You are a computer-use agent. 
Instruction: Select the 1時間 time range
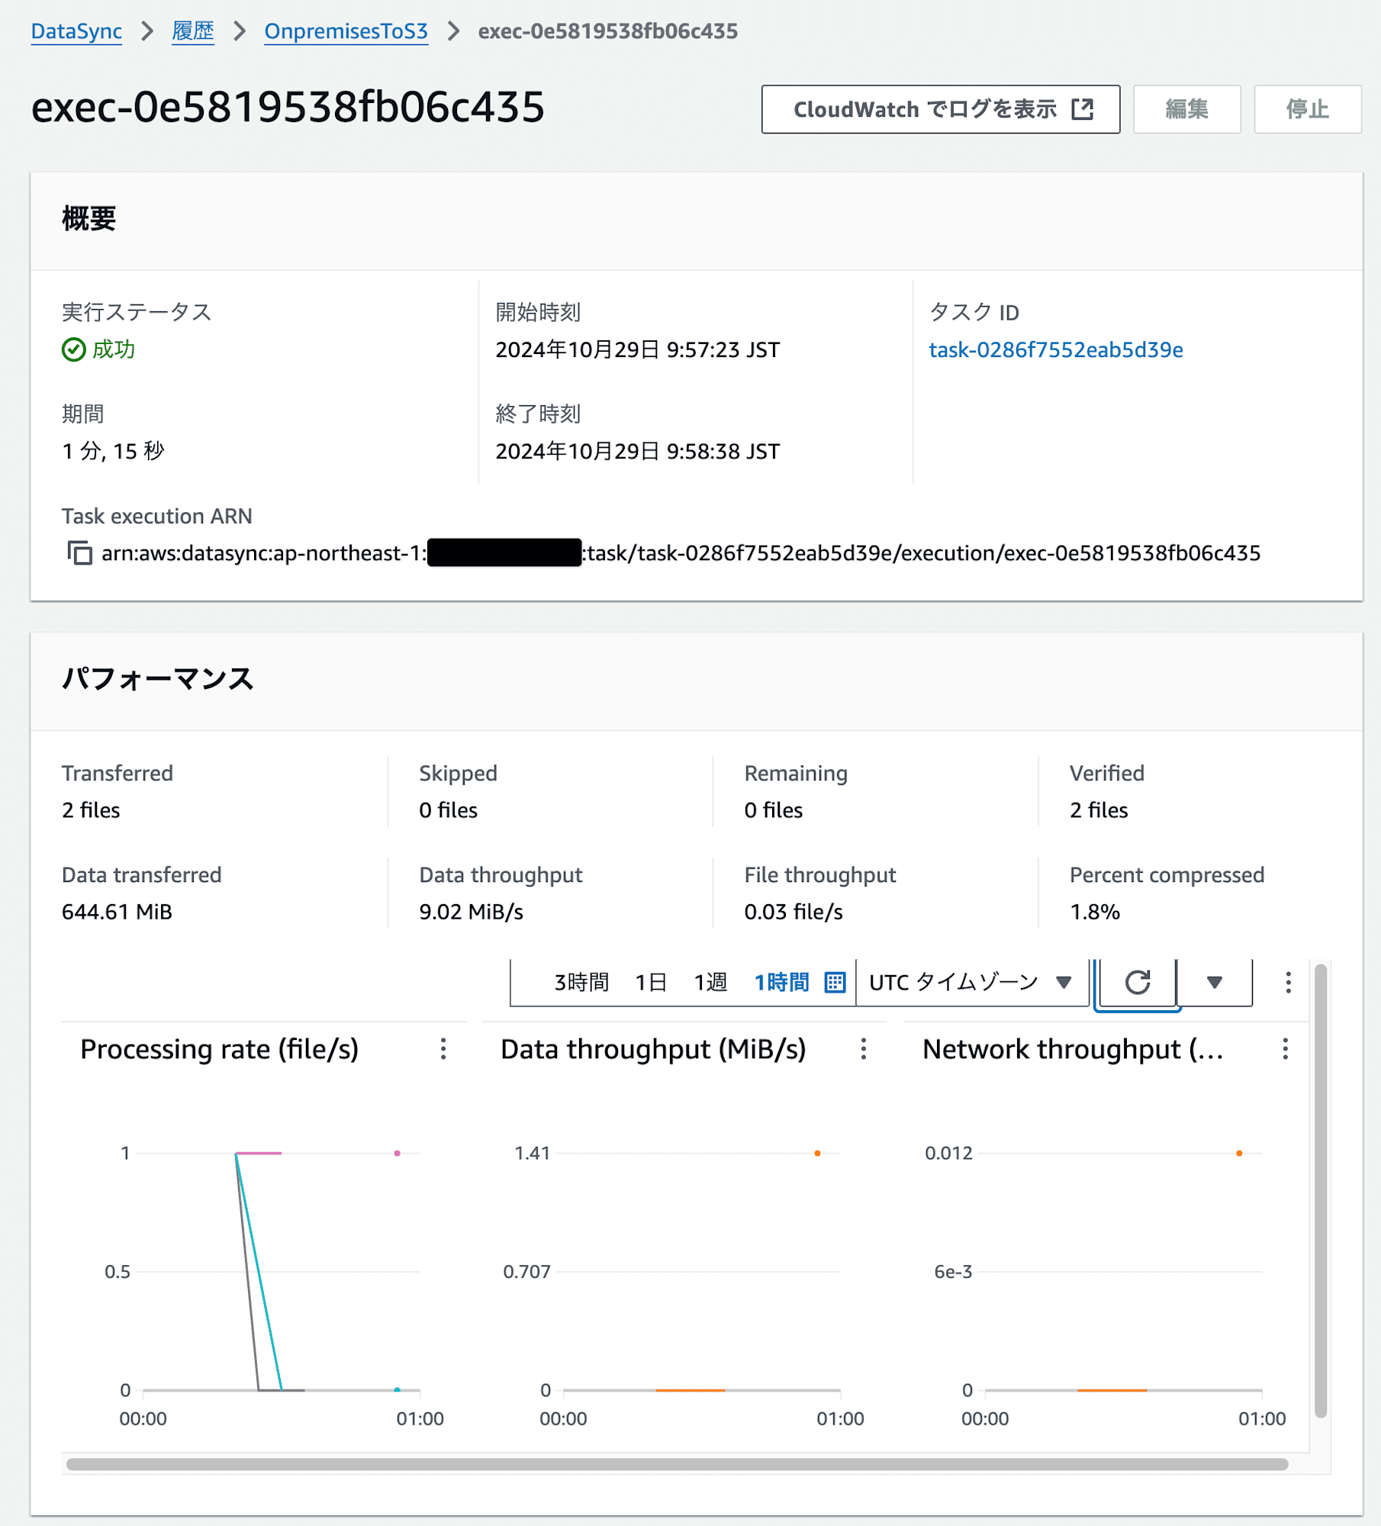pos(781,982)
